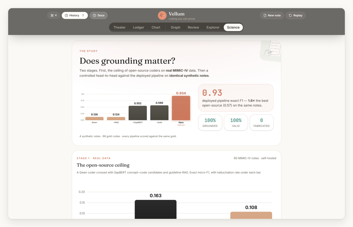Image resolution: width=353 pixels, height=227 pixels.
Task: Click the 100% VALID stat card
Action: tap(236, 123)
